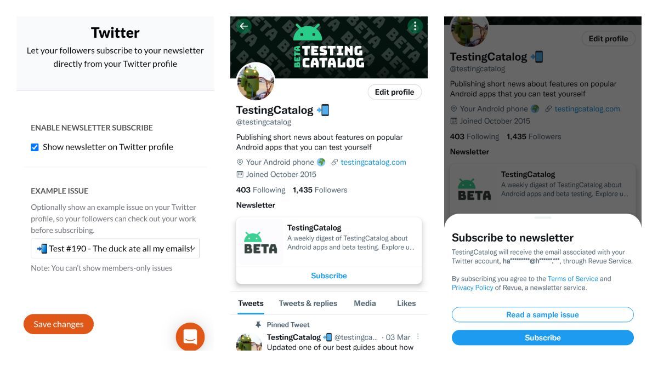Tap Subscribe on the newsletter card
Image resolution: width=658 pixels, height=367 pixels.
click(328, 276)
